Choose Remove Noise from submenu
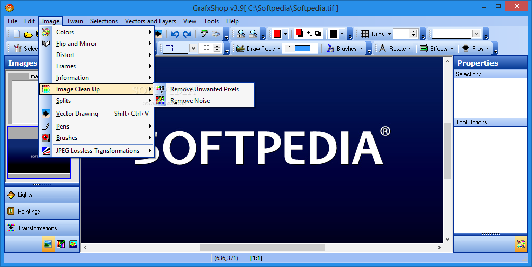This screenshot has height=267, width=532. (x=204, y=101)
